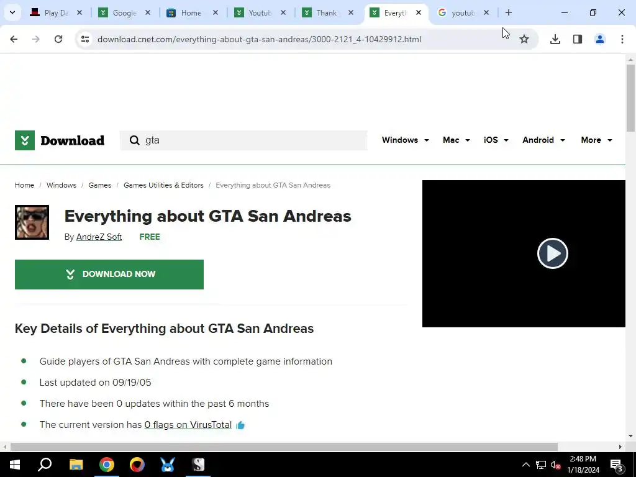Click the scroll right arrow on horizontal scrollbar
Viewport: 636px width, 477px height.
pyautogui.click(x=620, y=447)
